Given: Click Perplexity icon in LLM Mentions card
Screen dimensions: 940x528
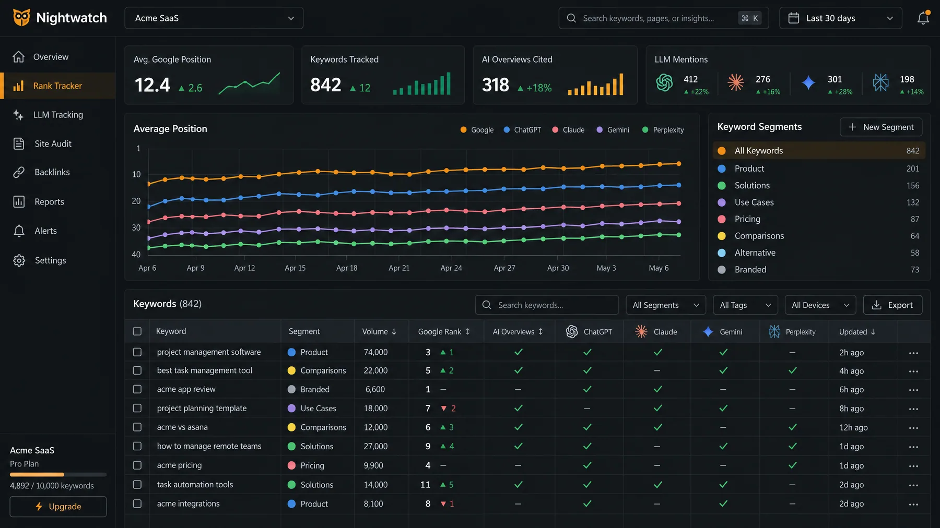Looking at the screenshot, I should [x=880, y=82].
